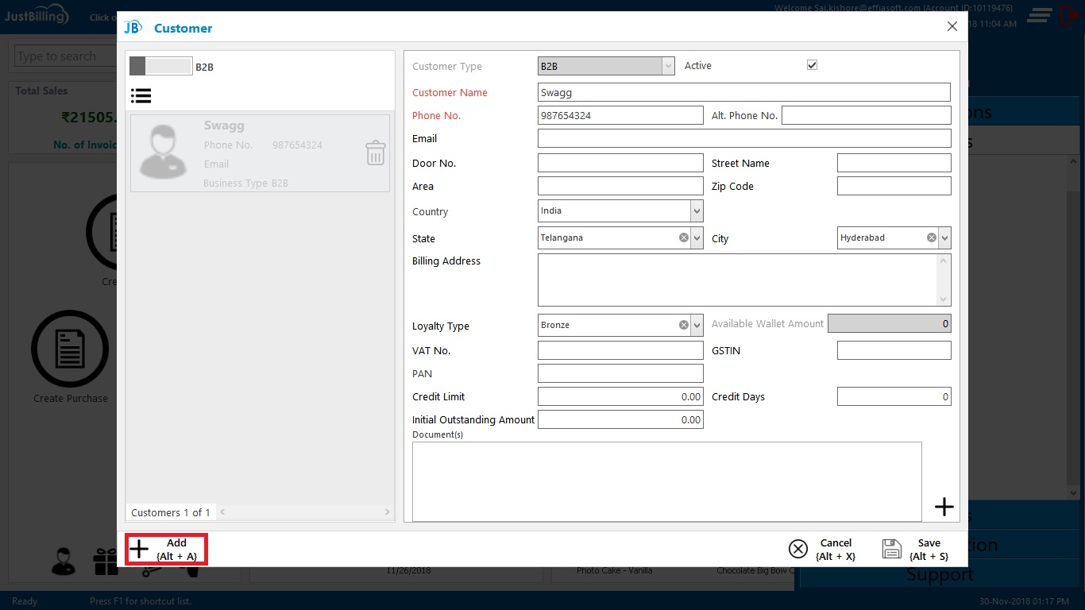
Task: Click the Email input field
Action: point(744,138)
